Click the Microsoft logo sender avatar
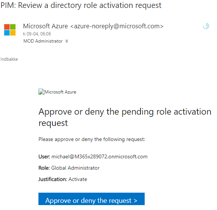 pyautogui.click(x=10, y=30)
